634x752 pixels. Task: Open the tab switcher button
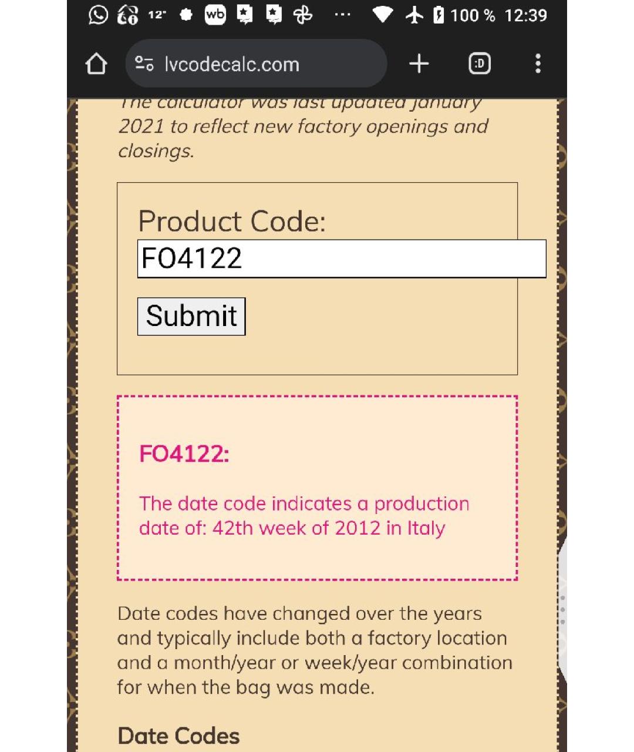click(480, 63)
